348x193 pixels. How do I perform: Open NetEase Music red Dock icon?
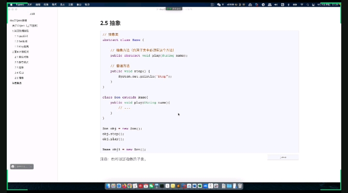(141, 186)
